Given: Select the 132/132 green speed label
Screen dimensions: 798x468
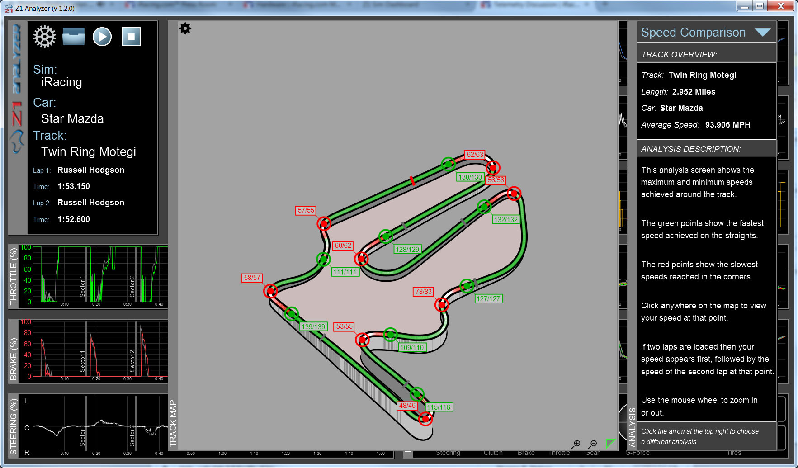Looking at the screenshot, I should tap(505, 220).
